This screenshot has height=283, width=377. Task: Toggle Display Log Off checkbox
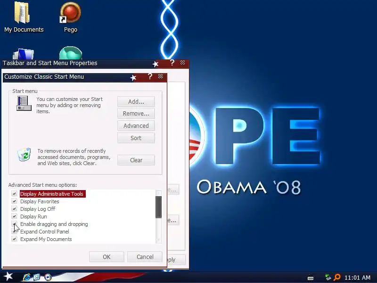coord(14,209)
